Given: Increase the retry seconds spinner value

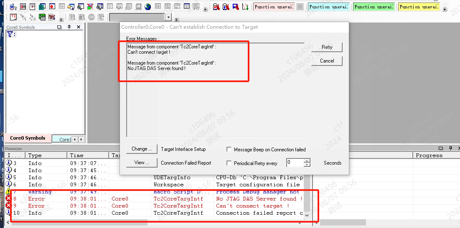Looking at the screenshot, I should tap(307, 161).
